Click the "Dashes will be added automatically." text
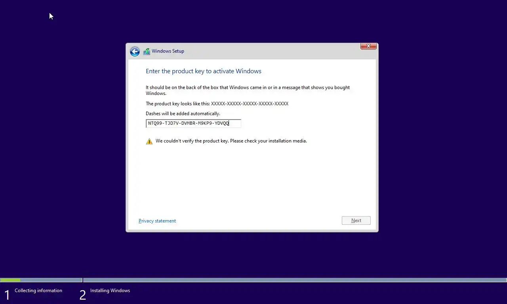Viewport: 507px width, 304px height. [183, 114]
